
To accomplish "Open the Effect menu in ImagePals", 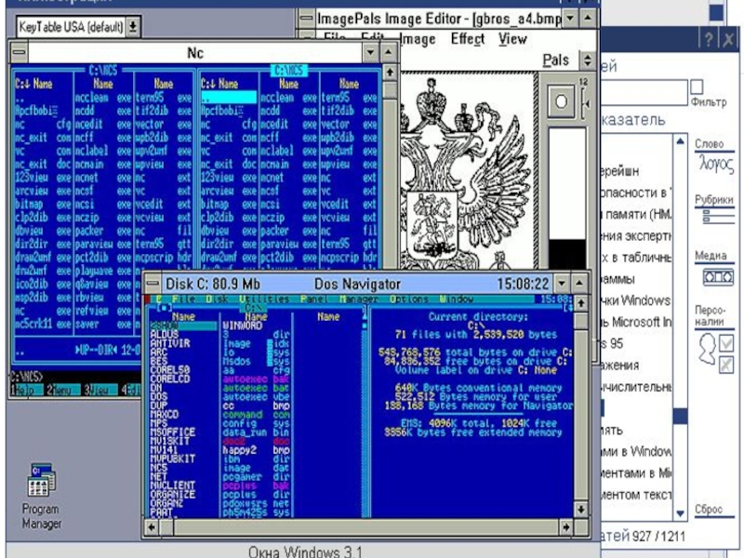I will (467, 39).
